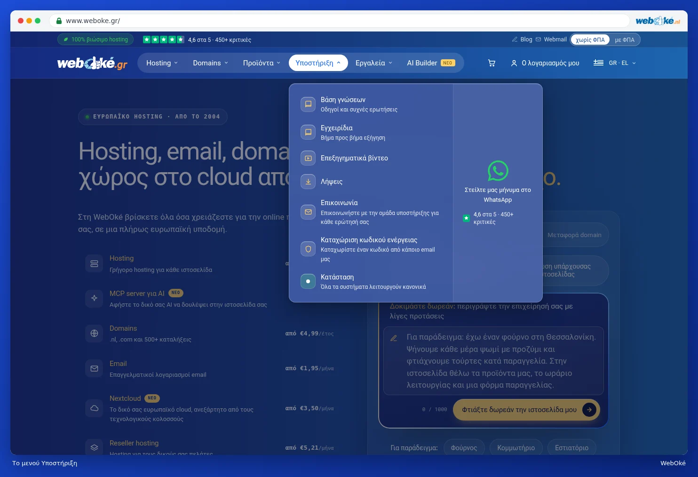
Task: Expand the Προϊόντα navigation menu
Action: click(x=262, y=63)
